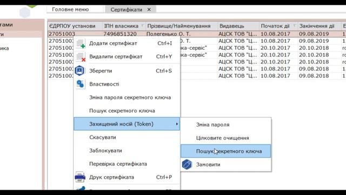
Task: Click the blue Save hexagon icon
Action: [x=79, y=71]
